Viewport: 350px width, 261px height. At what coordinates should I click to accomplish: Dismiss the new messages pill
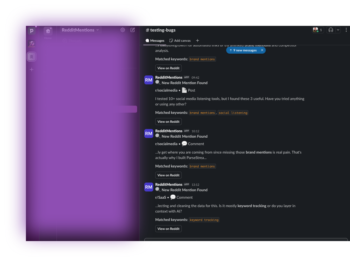coord(262,50)
